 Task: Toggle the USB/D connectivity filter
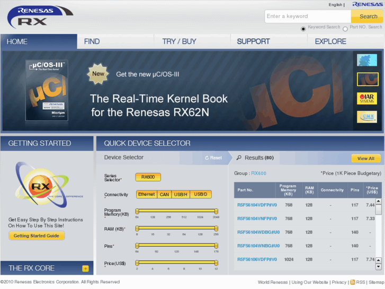point(201,194)
